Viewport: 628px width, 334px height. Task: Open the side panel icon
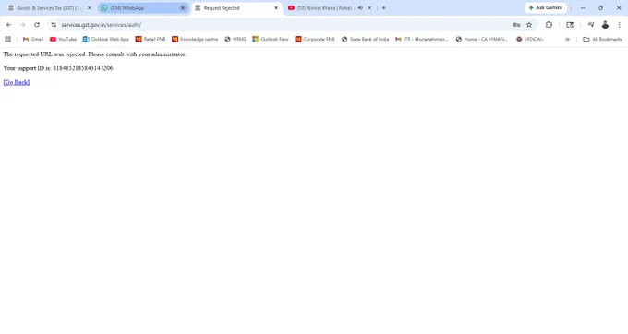[570, 25]
